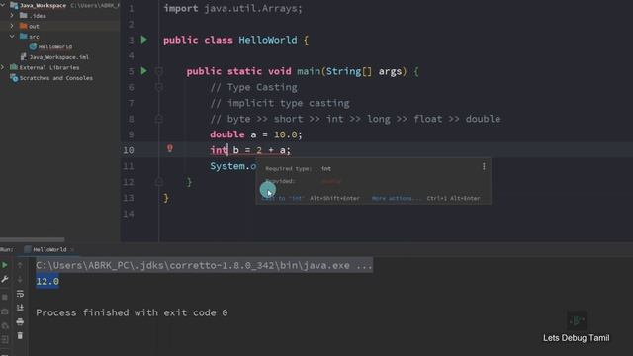The height and width of the screenshot is (356, 633).
Task: Close the HelloWorld run tab
Action: coord(72,249)
